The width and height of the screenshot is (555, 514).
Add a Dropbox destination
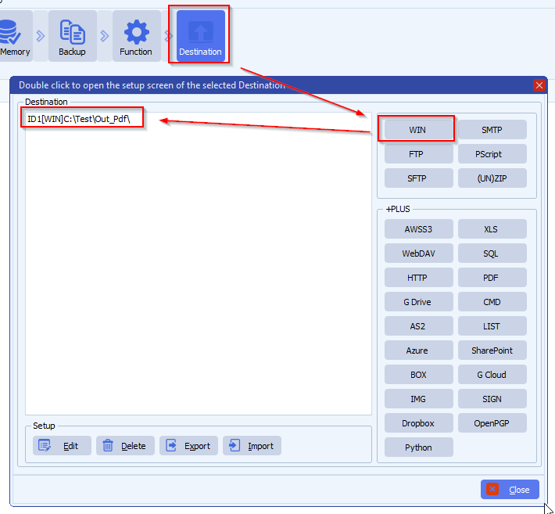point(419,423)
